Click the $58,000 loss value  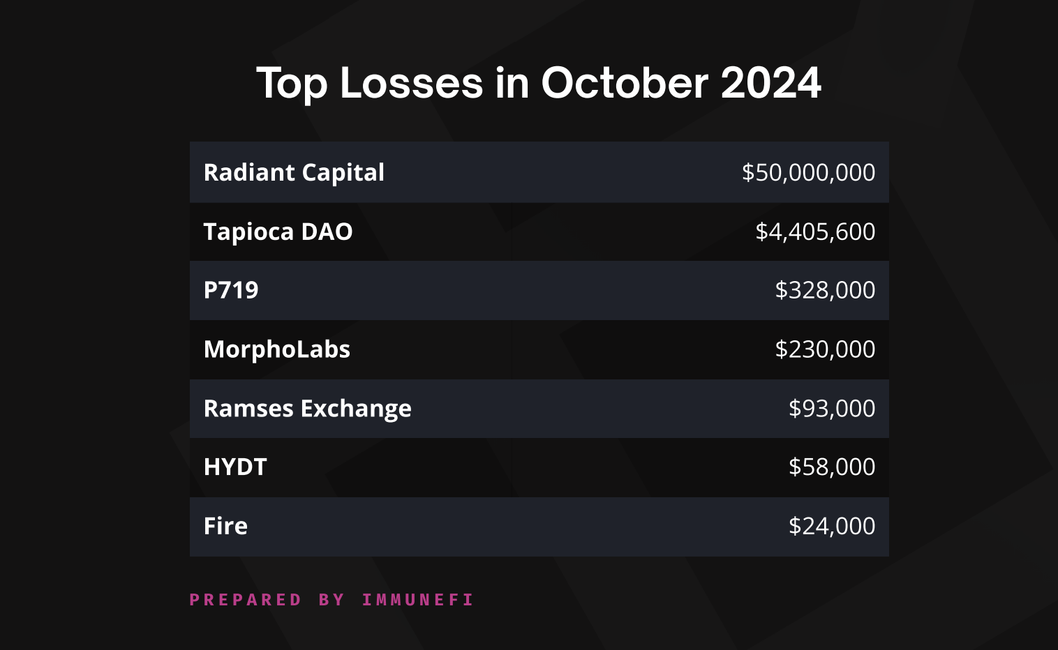point(832,467)
